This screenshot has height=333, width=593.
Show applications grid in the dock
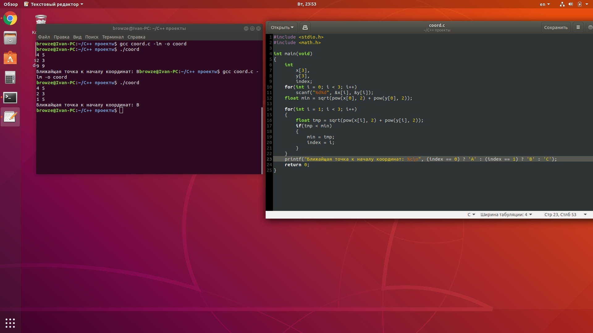tap(10, 323)
